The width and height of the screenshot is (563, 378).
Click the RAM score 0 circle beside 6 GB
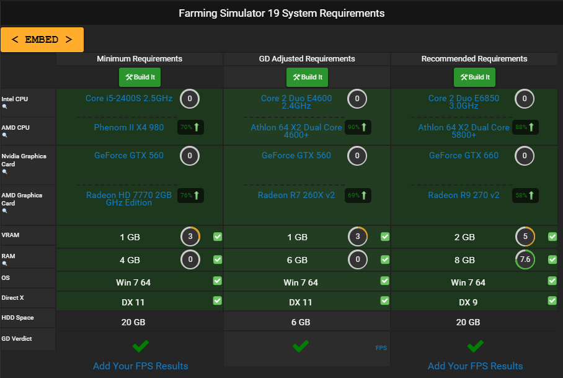[358, 259]
